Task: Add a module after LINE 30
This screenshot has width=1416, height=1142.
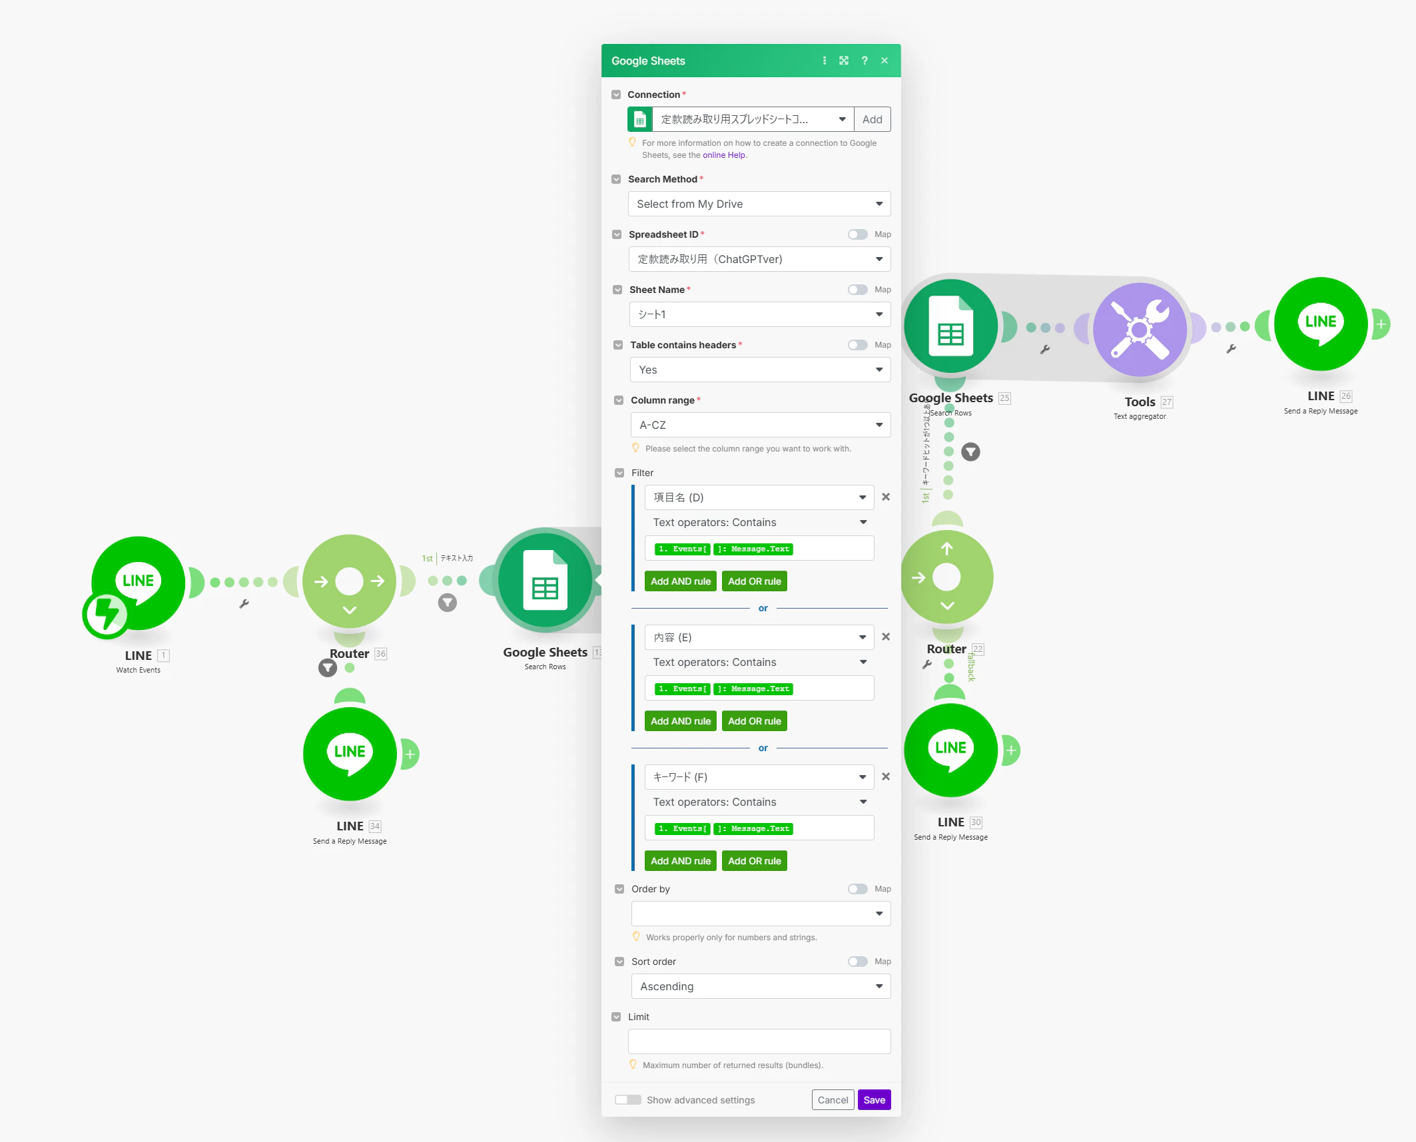Action: [1011, 750]
